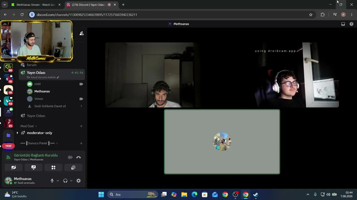This screenshot has height=200, width=357.
Task: Show hidden system tray icons
Action: point(308,194)
